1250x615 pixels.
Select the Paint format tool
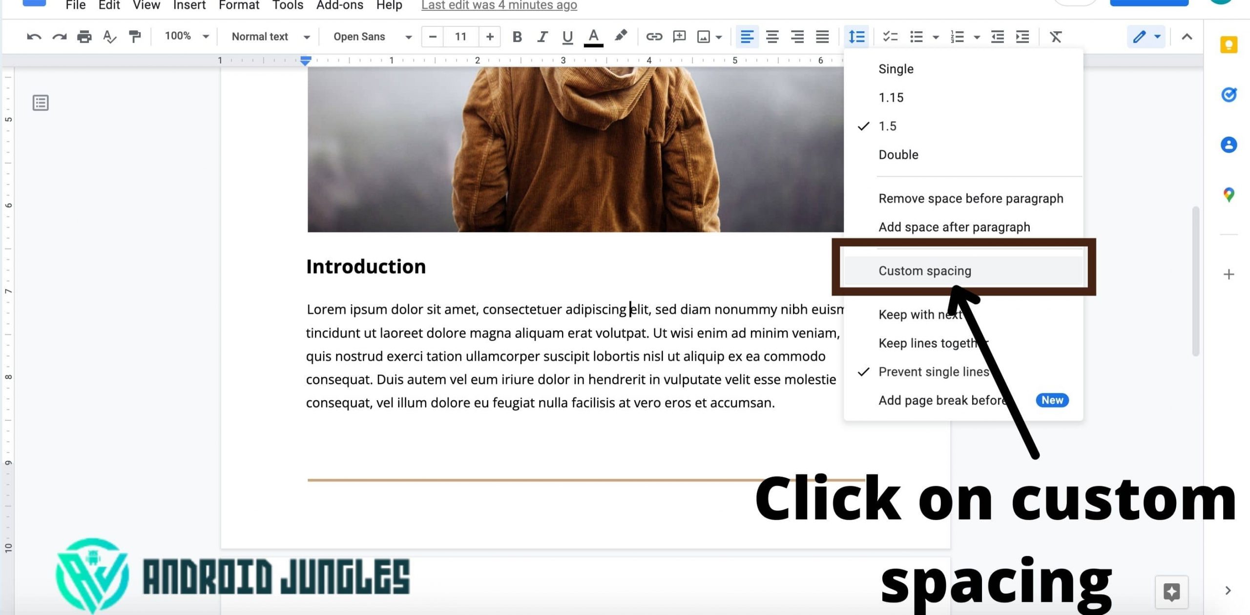[x=135, y=37]
